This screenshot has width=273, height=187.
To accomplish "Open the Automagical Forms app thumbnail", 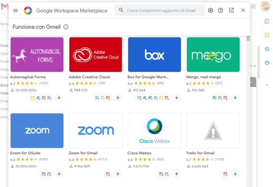I will pos(37,55).
